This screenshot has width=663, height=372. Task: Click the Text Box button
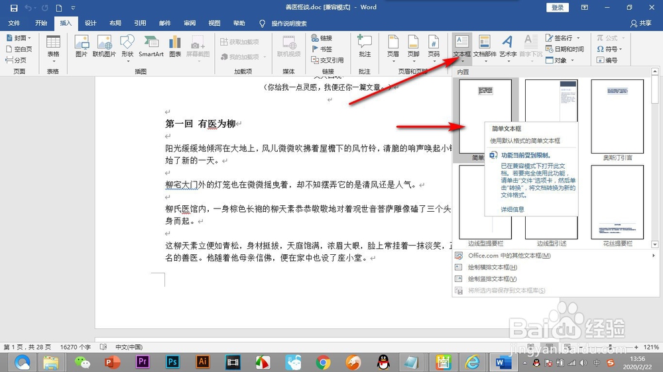coord(461,48)
